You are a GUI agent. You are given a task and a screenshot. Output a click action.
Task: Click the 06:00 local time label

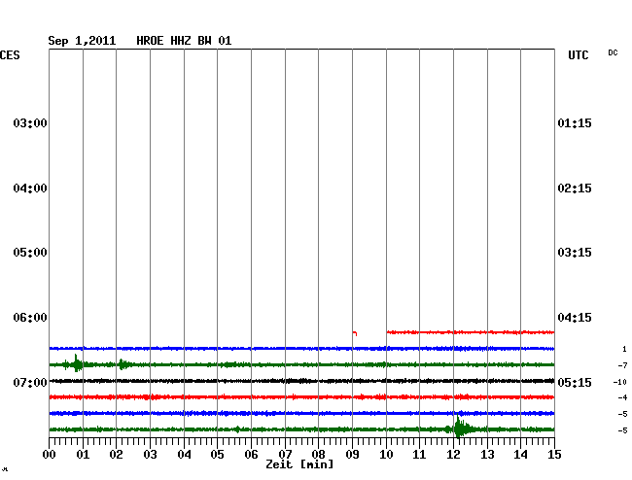click(30, 318)
